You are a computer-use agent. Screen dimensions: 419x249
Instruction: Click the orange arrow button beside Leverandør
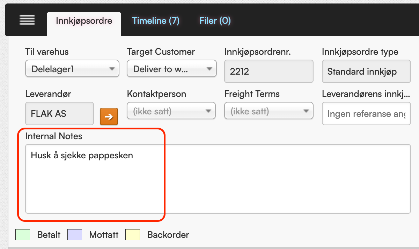point(109,116)
